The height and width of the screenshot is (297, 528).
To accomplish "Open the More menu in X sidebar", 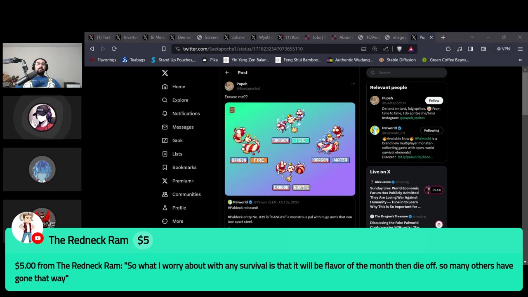I will (173, 221).
